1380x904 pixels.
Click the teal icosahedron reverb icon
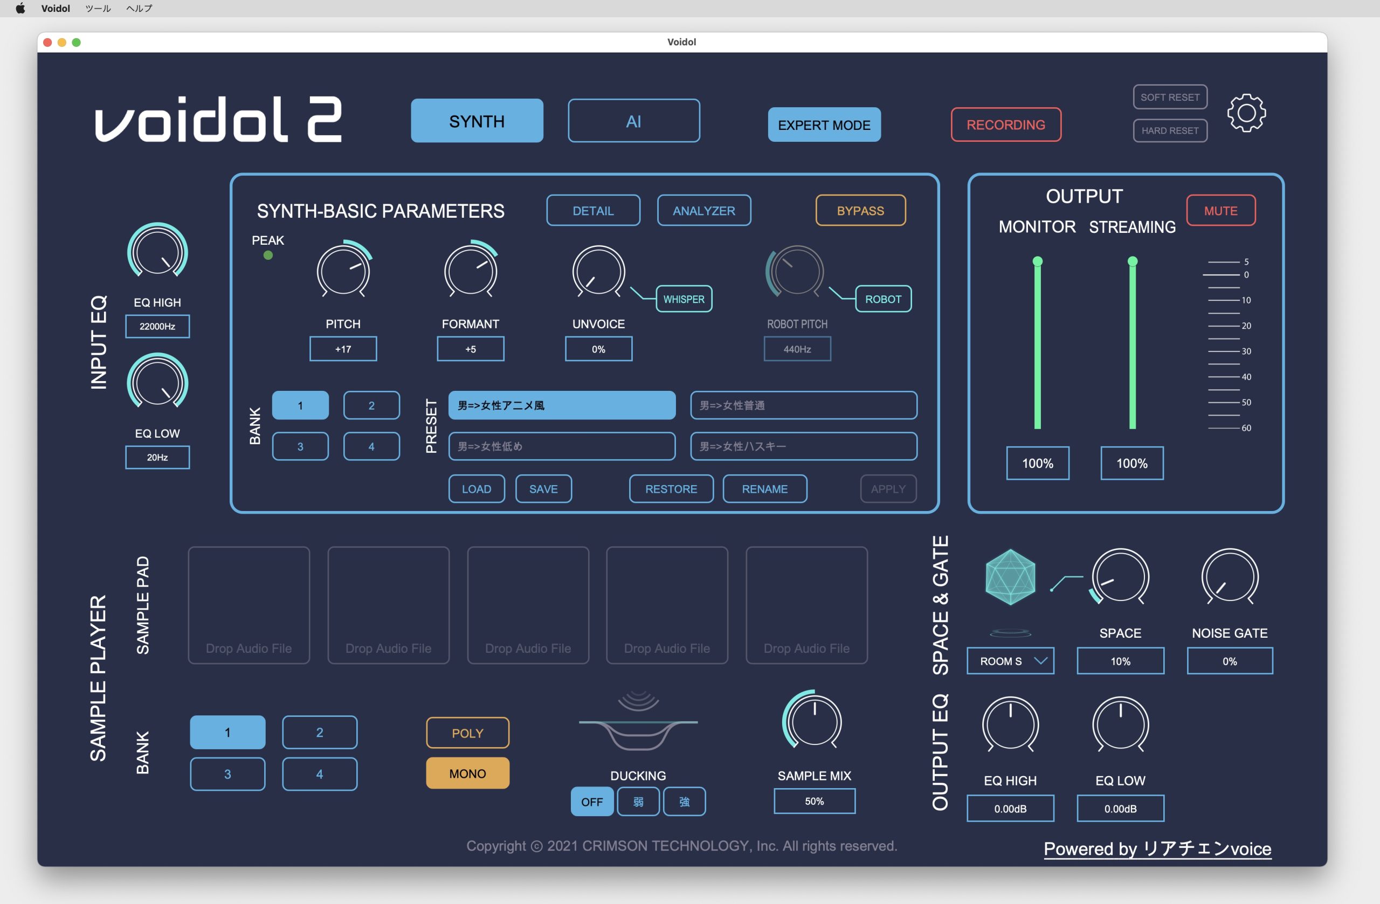(x=1010, y=577)
